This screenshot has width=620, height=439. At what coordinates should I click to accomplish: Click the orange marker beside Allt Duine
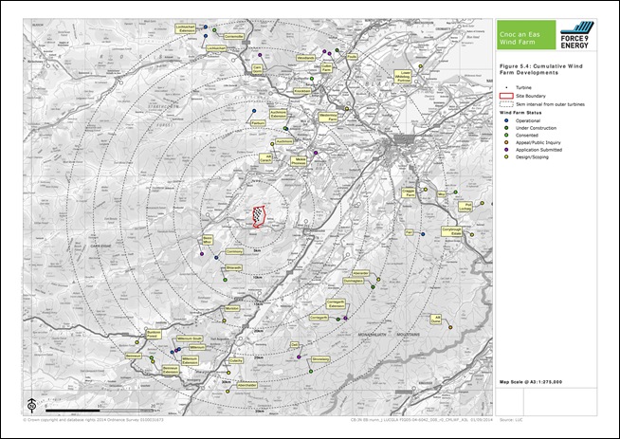(x=450, y=327)
